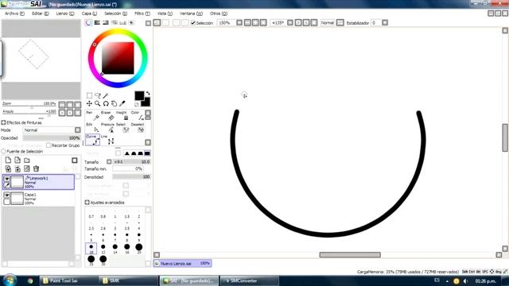Open the Lienzo menu
The height and width of the screenshot is (286, 509).
tap(65, 14)
